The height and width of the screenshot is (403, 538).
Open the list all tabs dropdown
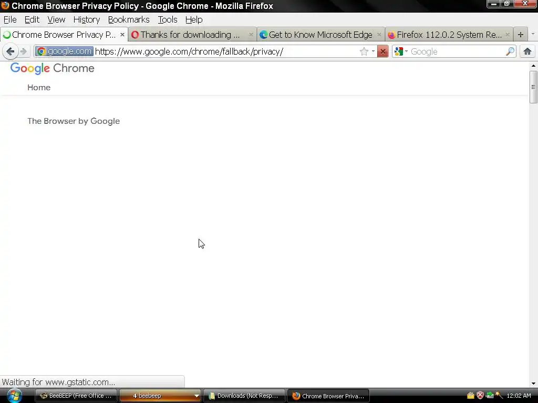click(533, 34)
